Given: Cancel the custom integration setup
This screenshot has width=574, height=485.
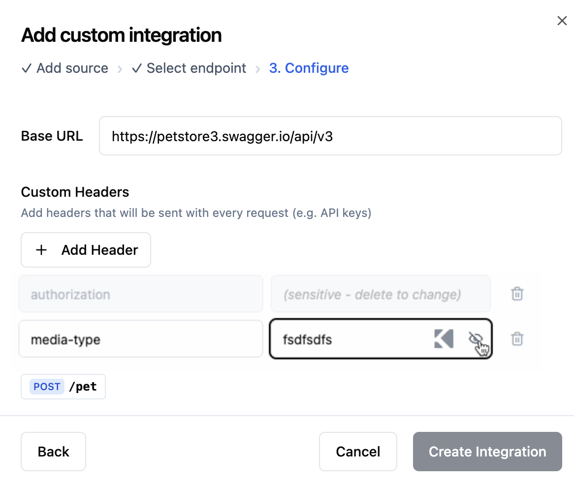Looking at the screenshot, I should pos(358,452).
